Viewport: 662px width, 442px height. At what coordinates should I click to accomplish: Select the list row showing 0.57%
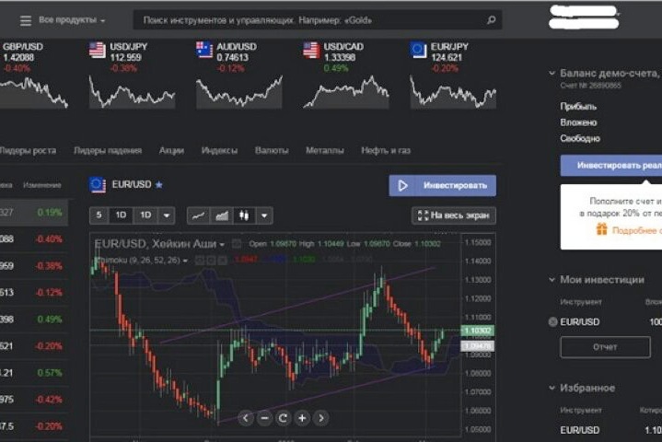point(34,373)
